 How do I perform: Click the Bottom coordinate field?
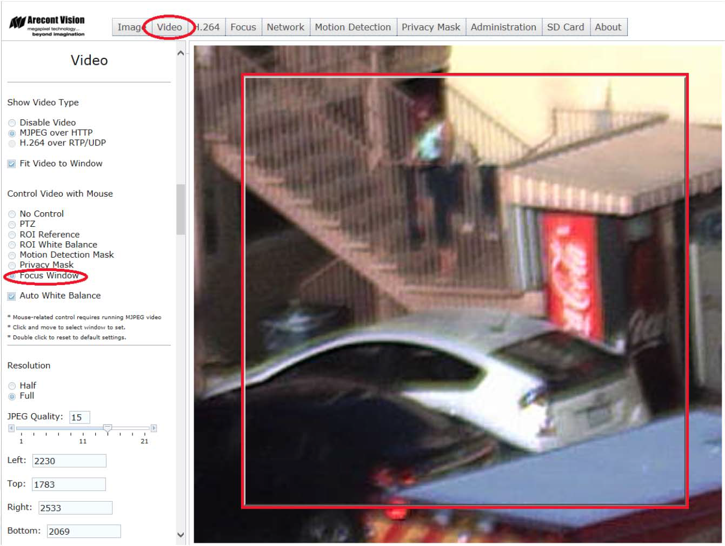pos(84,531)
